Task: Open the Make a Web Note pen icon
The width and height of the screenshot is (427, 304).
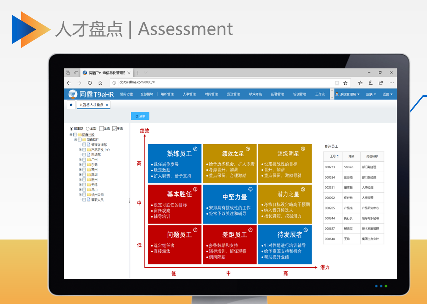Action: pos(371,83)
